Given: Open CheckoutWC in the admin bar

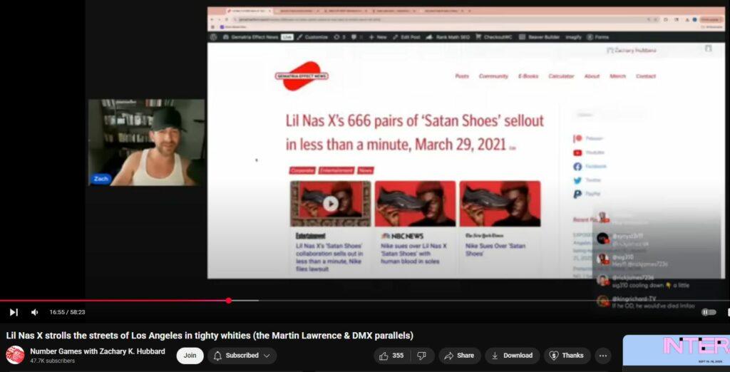Looking at the screenshot, I should [x=493, y=37].
